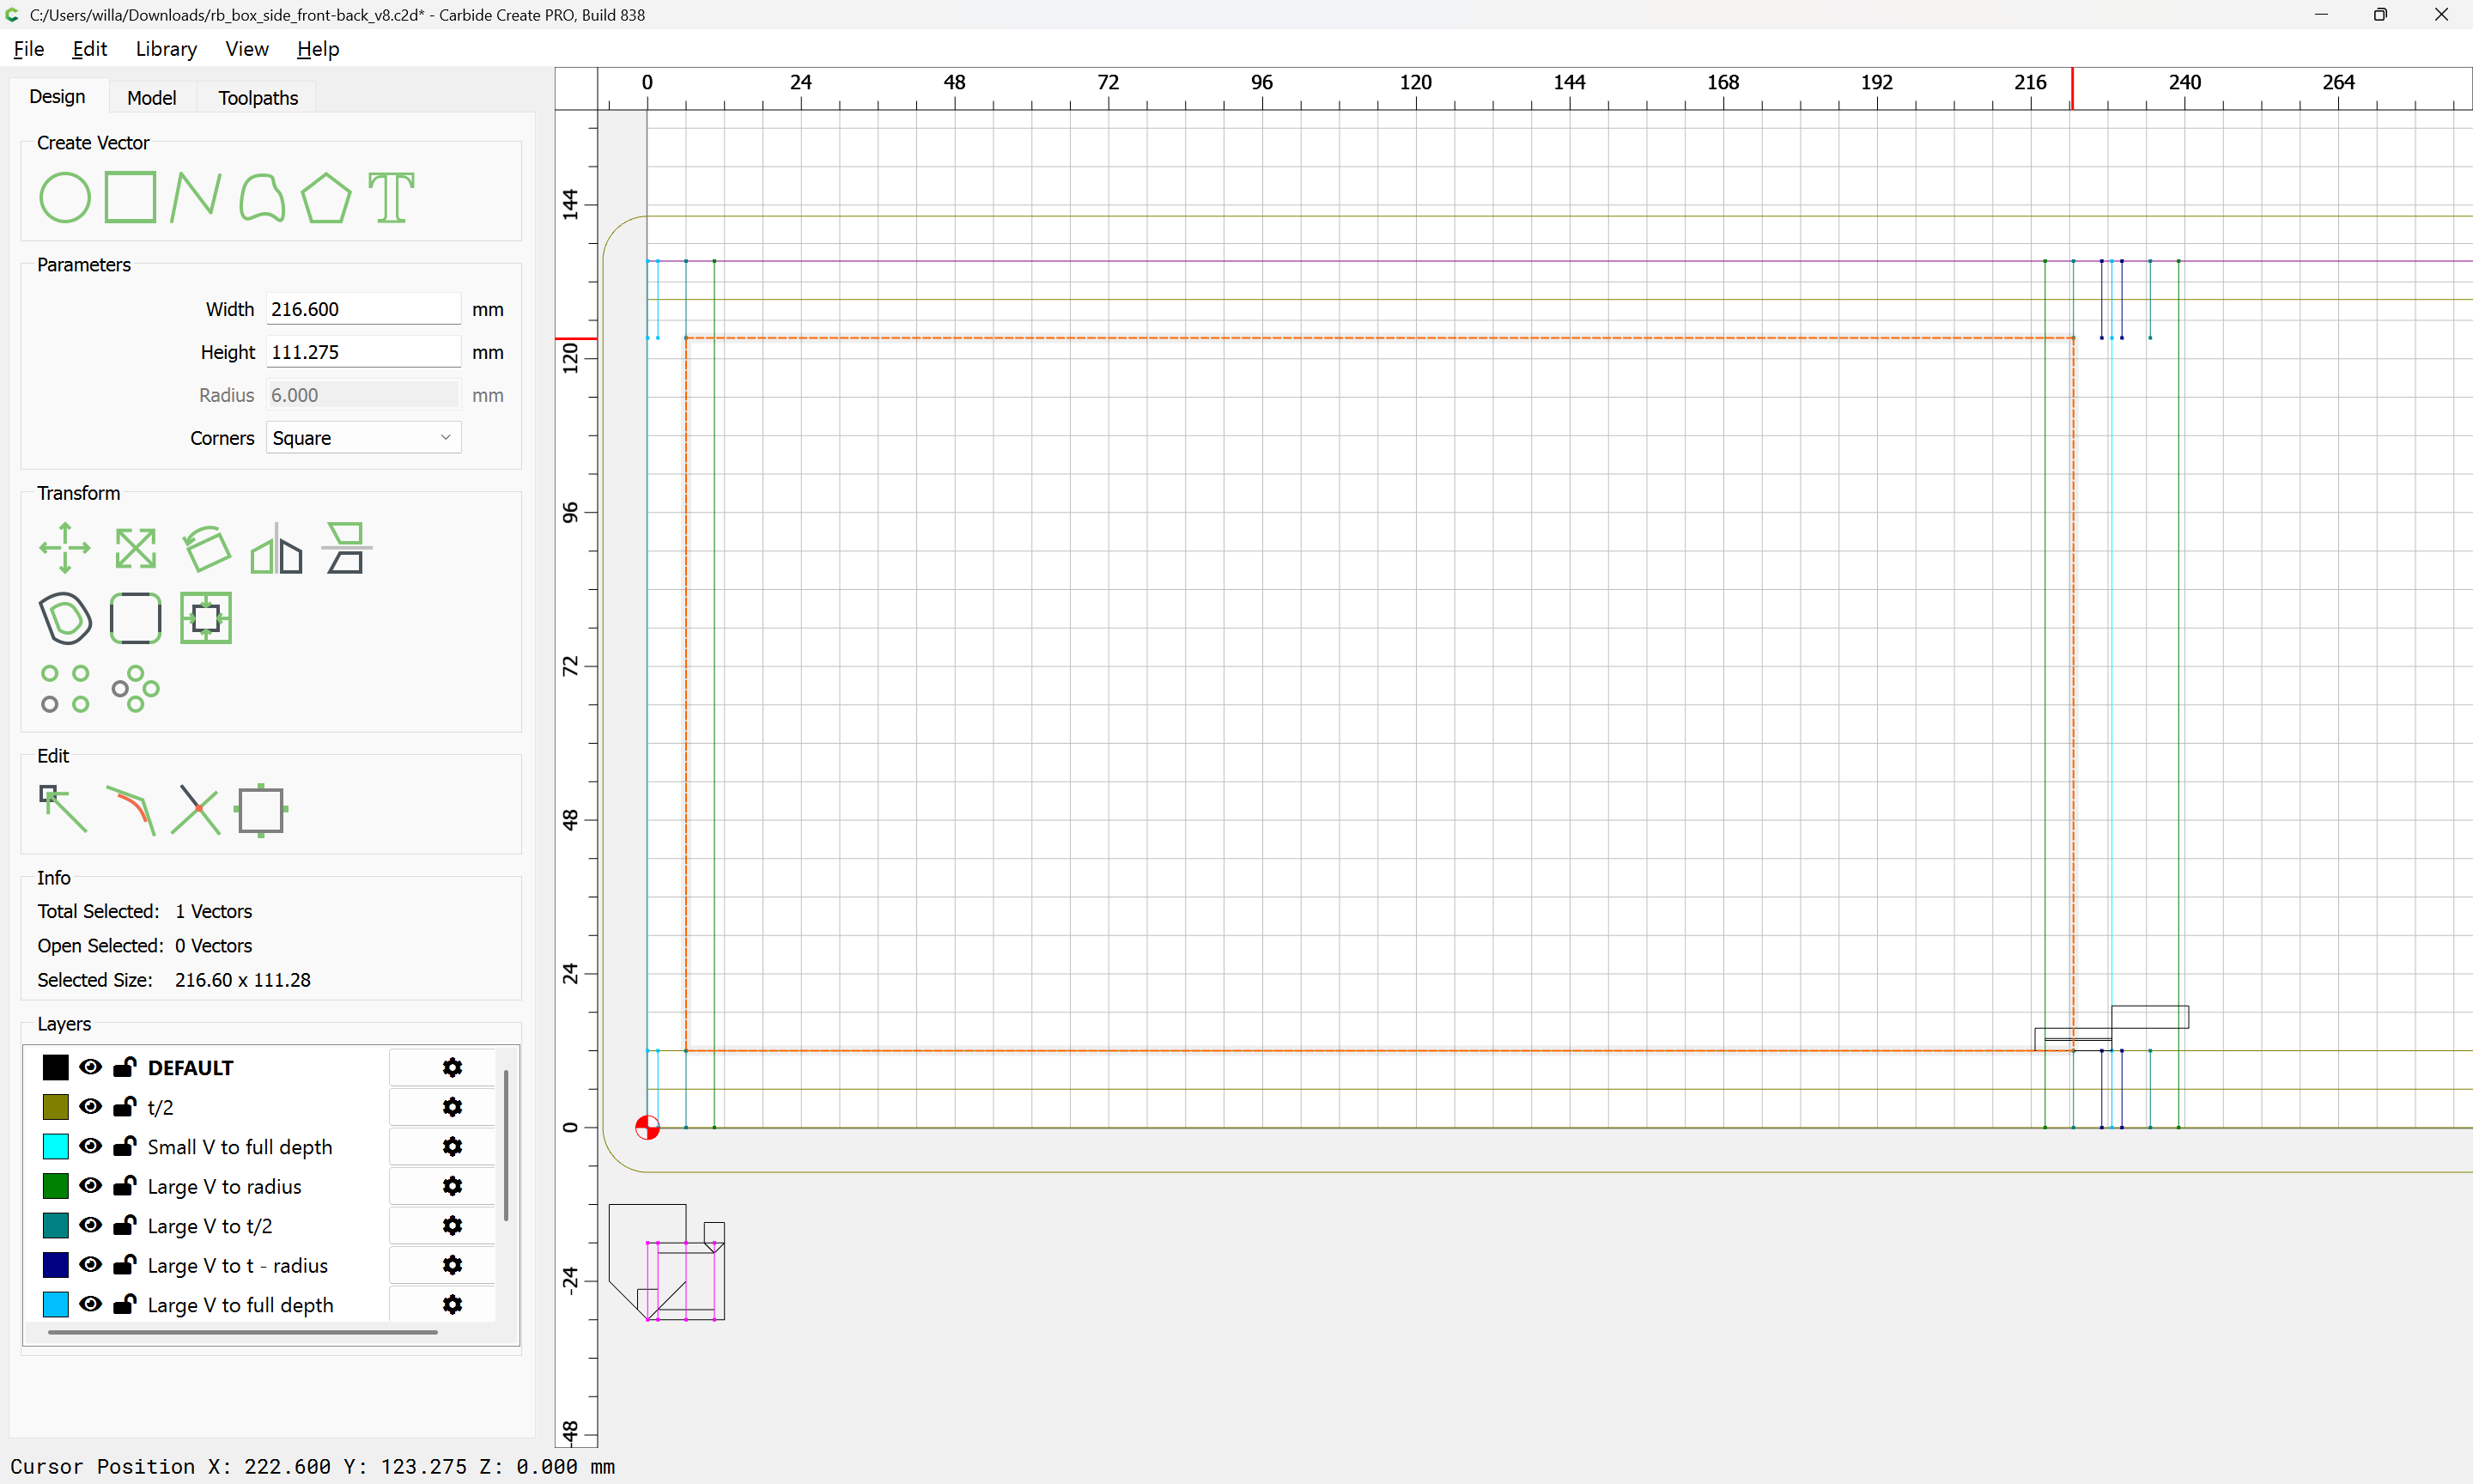Viewport: 2473px width, 1484px height.
Task: Pick the Text creation tool
Action: tap(391, 197)
